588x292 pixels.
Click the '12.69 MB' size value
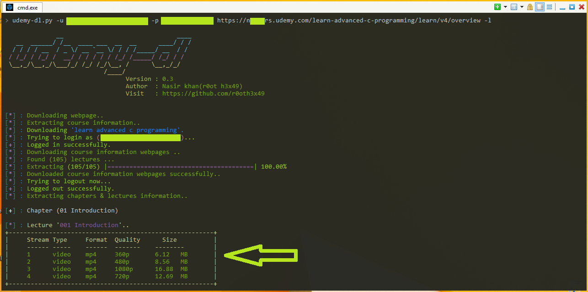[171, 276]
